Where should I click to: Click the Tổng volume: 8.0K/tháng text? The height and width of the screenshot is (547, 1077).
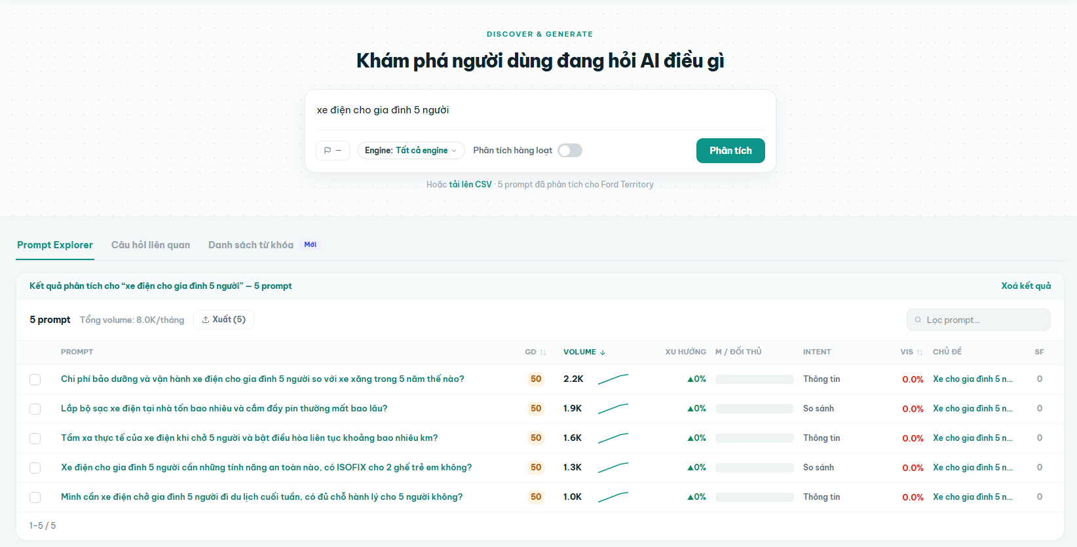coord(132,320)
